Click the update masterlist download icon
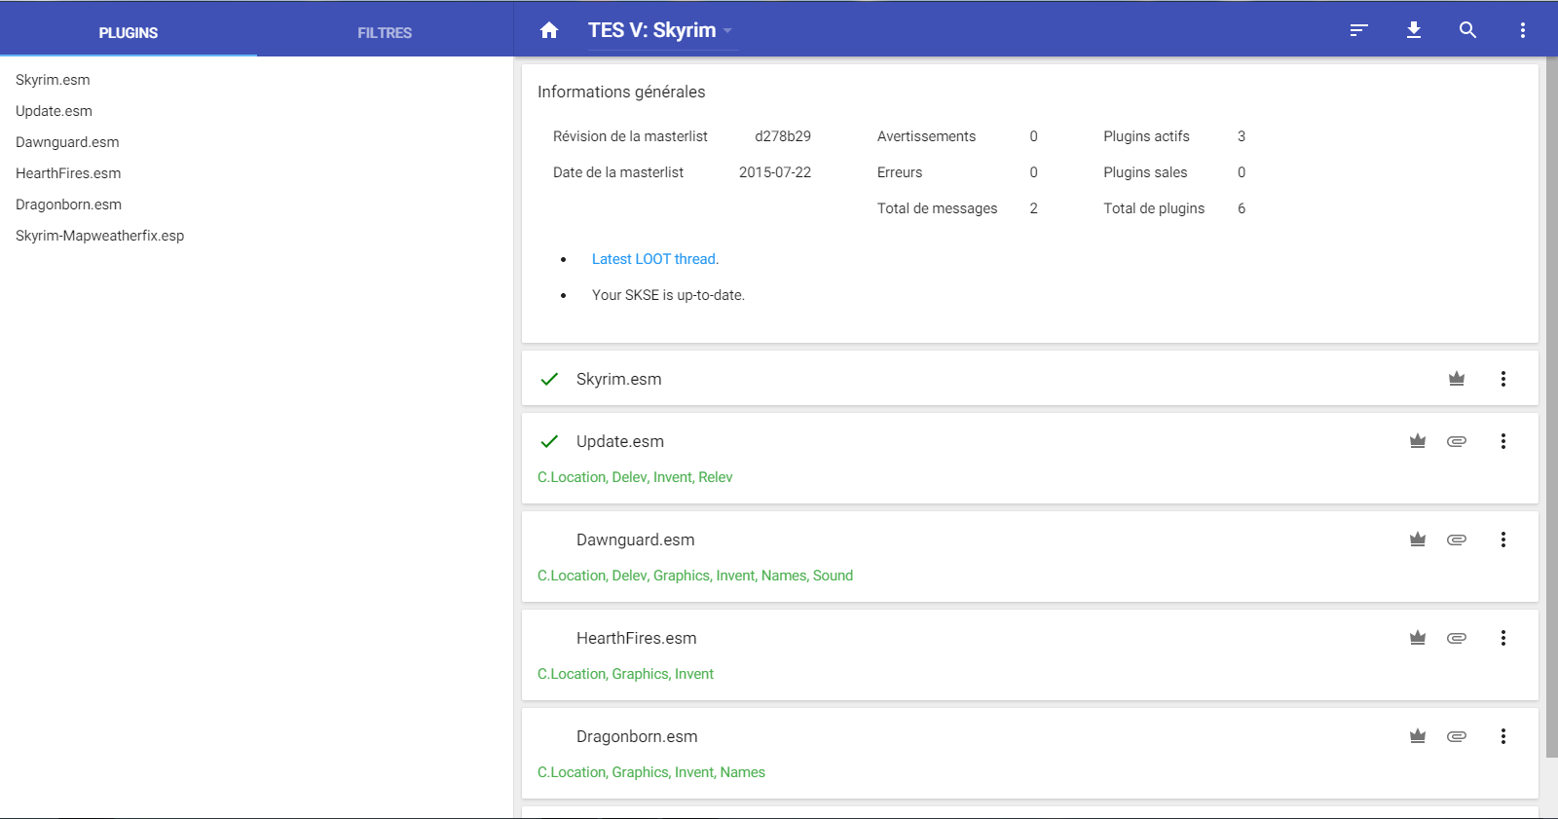Screen dimensions: 1558x819 point(1414,30)
